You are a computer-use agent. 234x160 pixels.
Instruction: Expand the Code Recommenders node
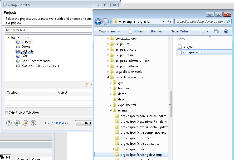14,61
